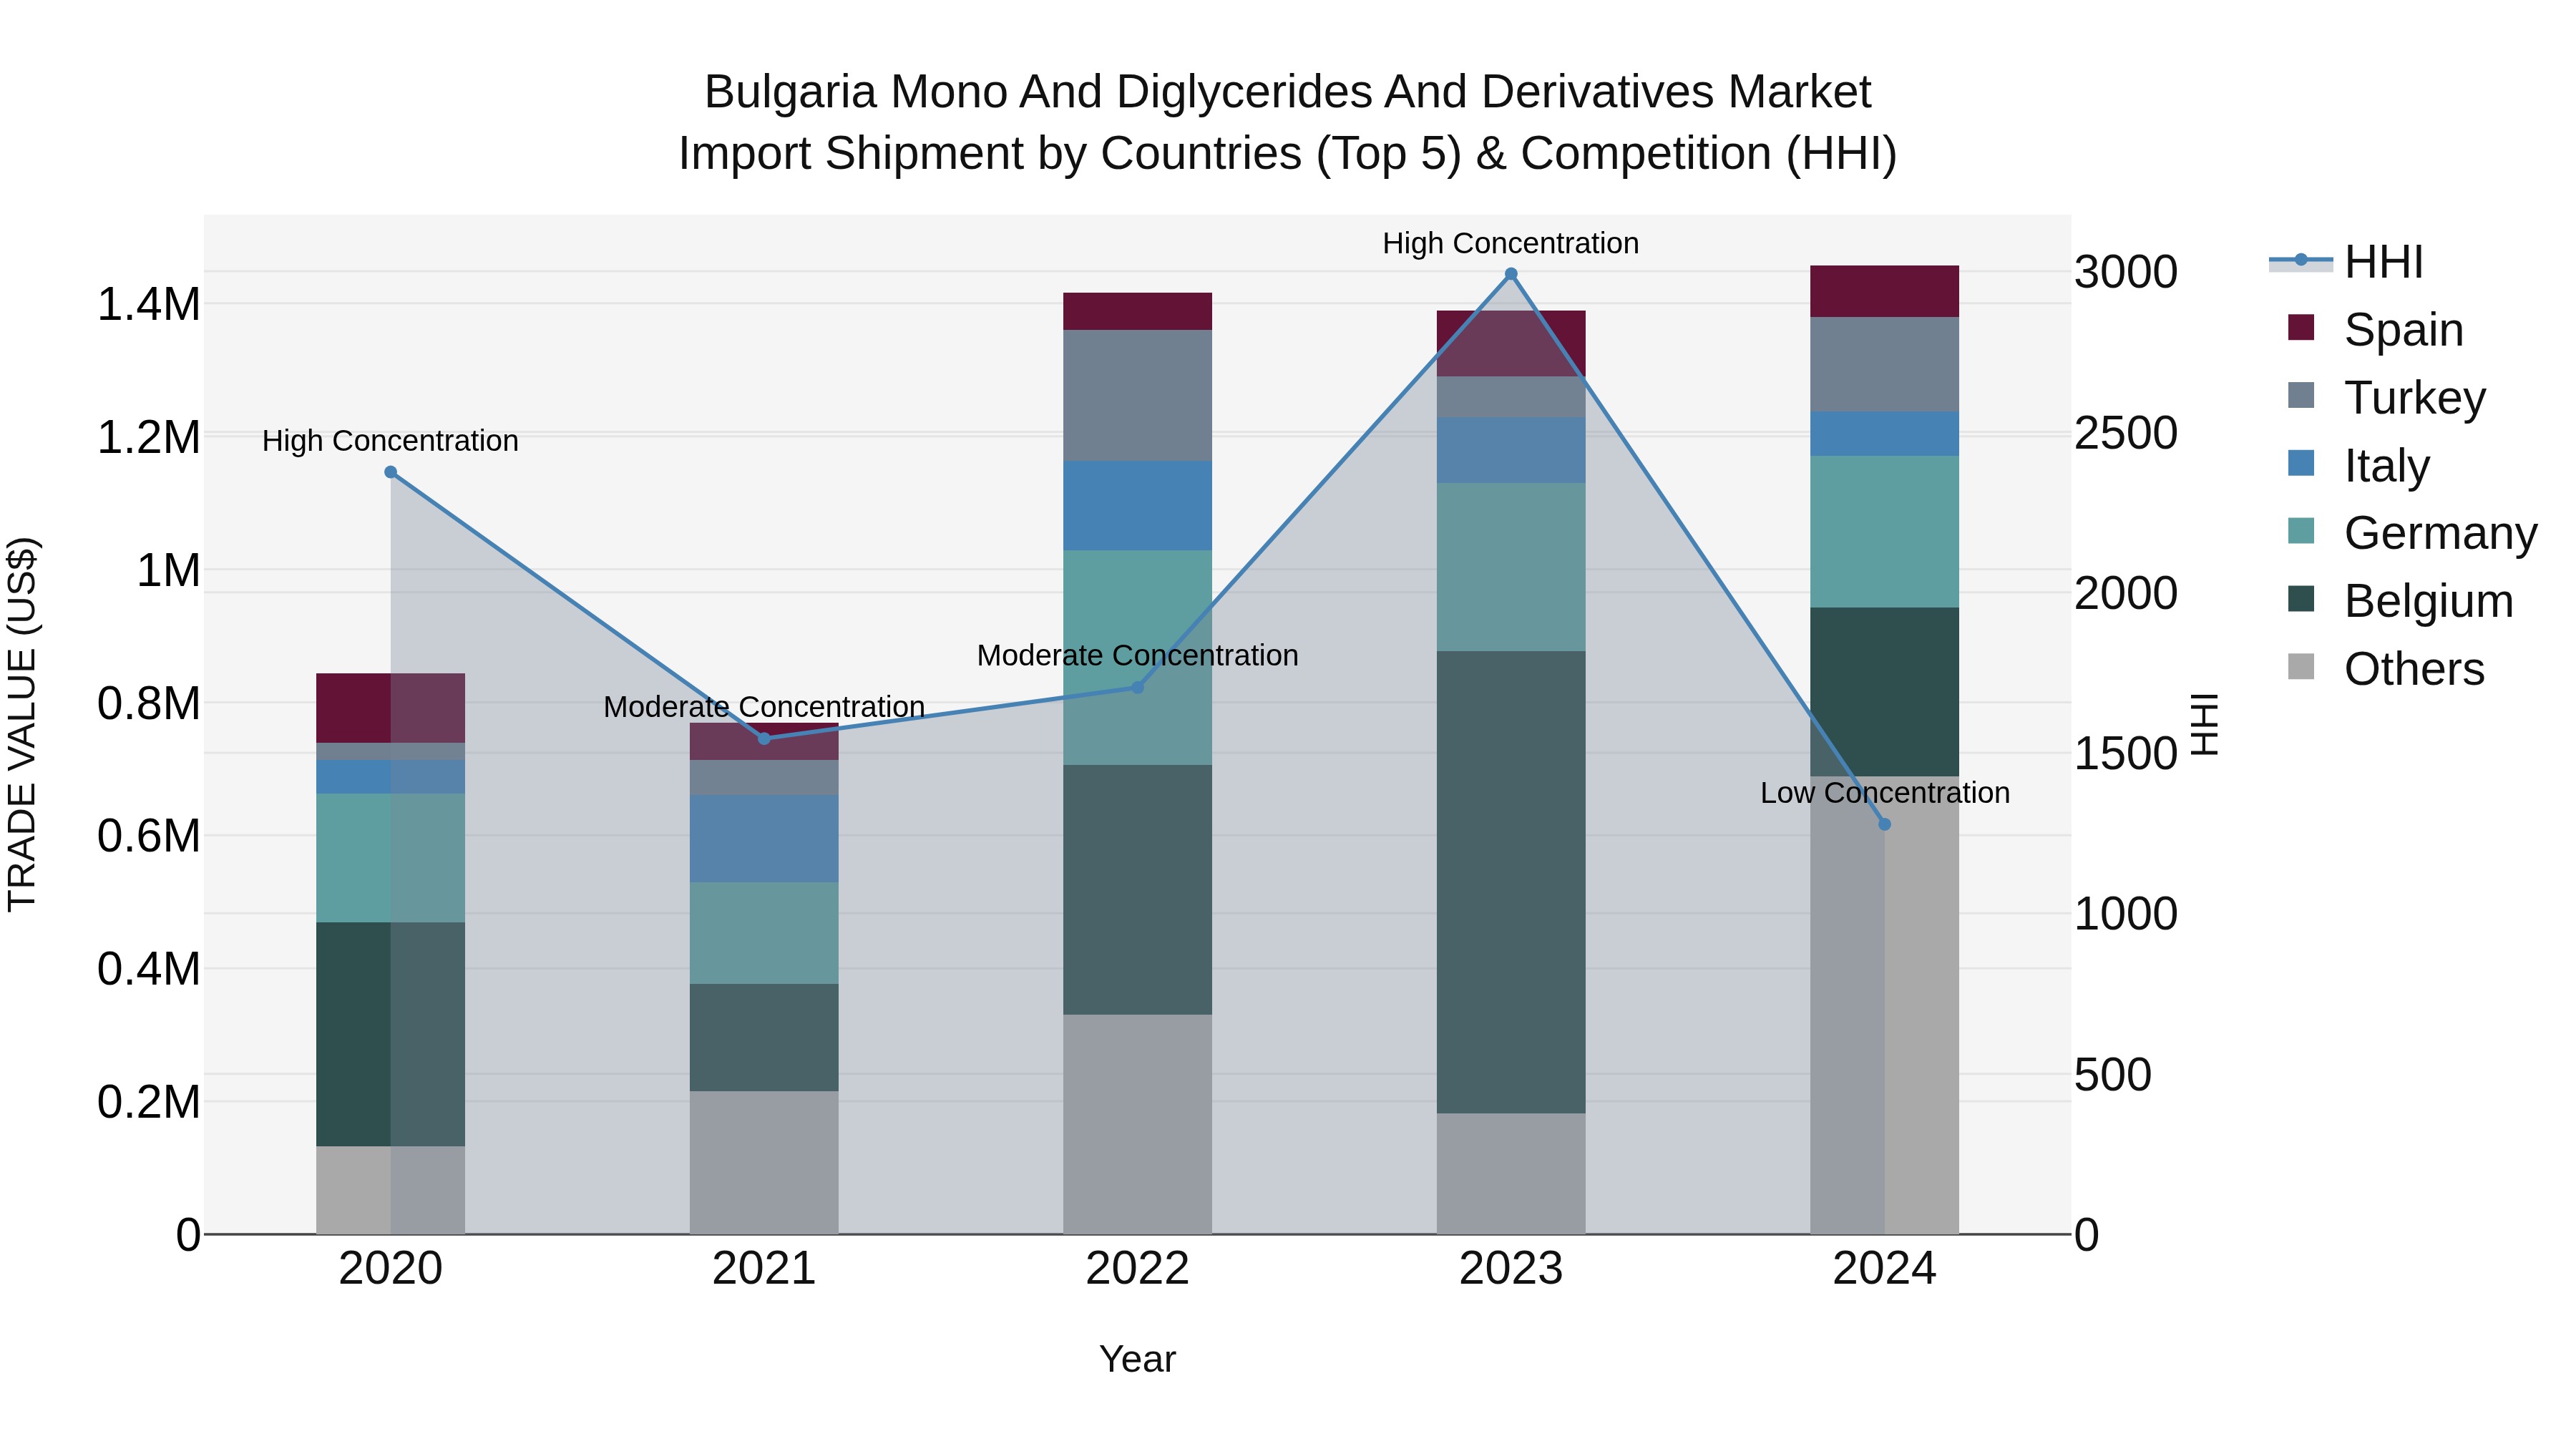The width and height of the screenshot is (2576, 1449).
Task: Click the TRADE VALUE (US$) axis title
Action: (22, 724)
